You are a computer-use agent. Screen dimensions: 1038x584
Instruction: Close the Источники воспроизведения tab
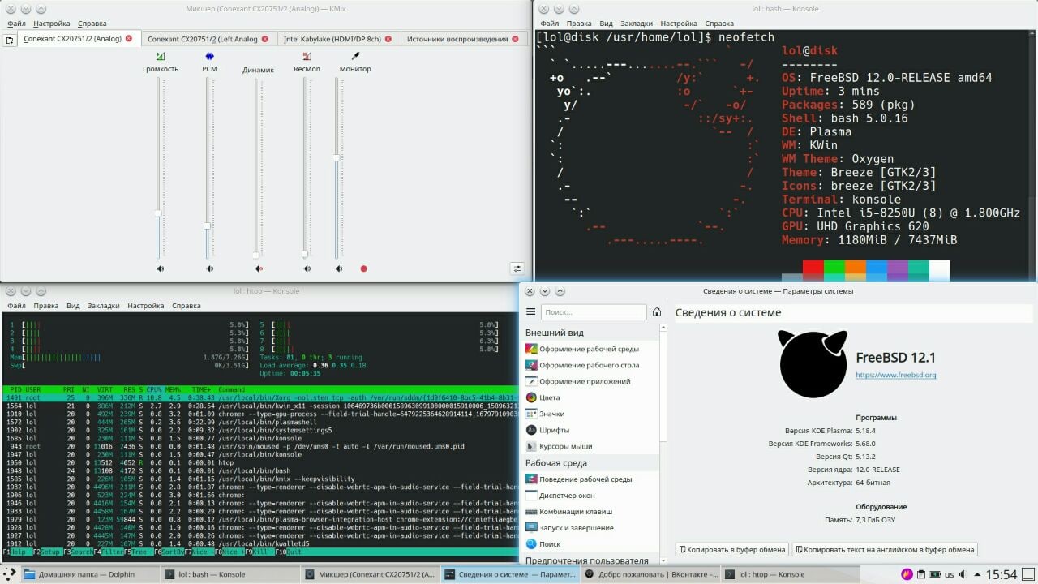tap(516, 39)
